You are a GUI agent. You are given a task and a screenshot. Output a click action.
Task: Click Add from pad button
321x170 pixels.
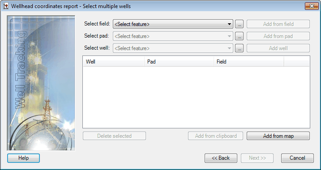coord(278,36)
